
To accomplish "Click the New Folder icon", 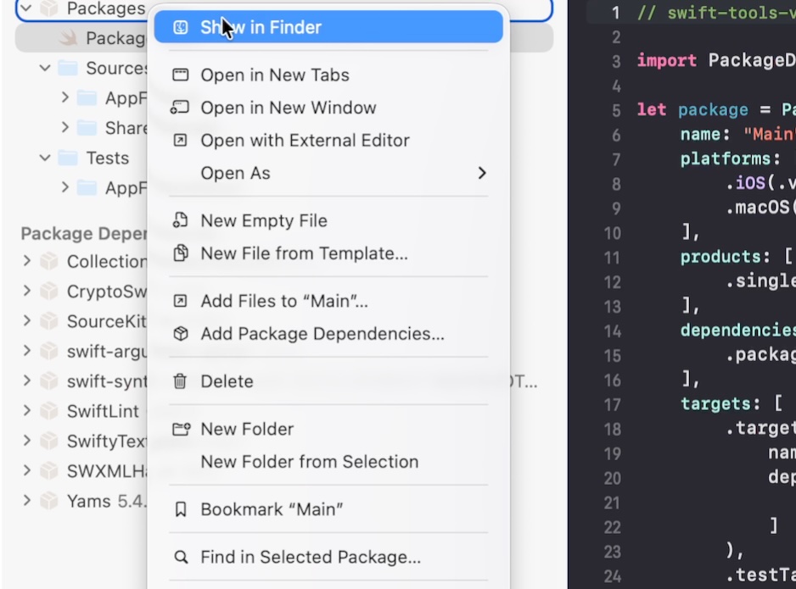I will click(x=180, y=429).
